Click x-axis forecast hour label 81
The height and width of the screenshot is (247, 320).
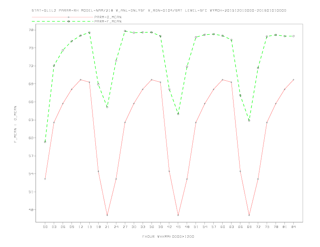(285, 227)
